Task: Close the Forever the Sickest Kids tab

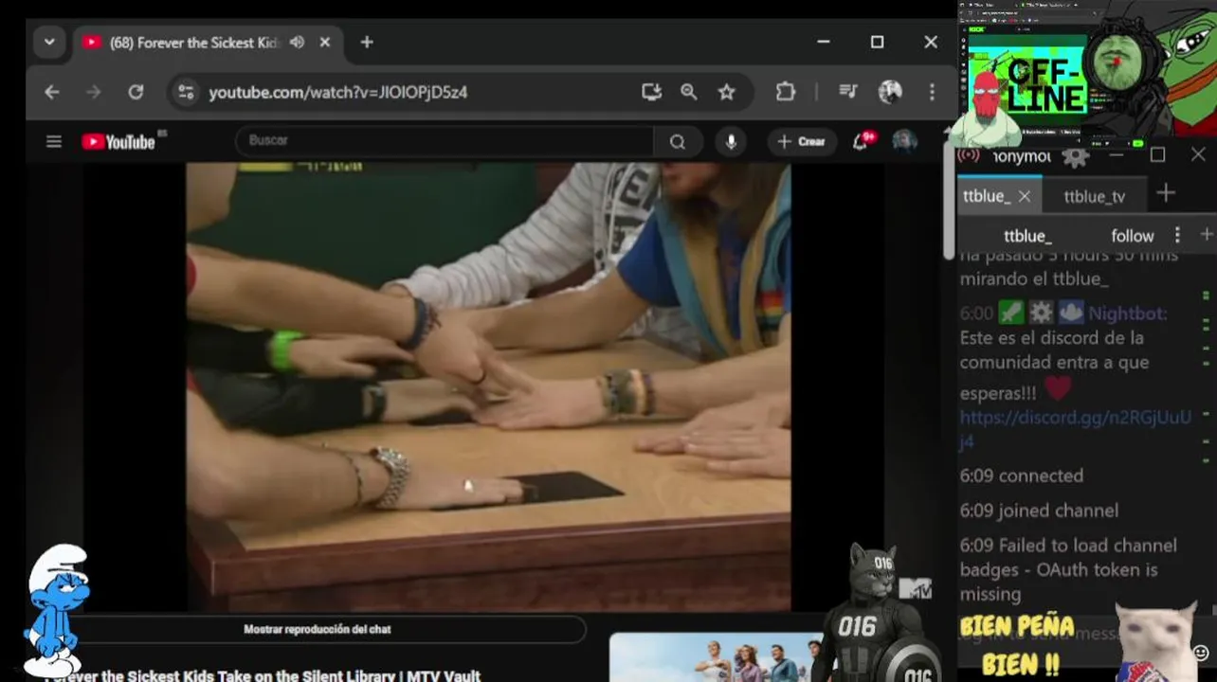Action: (x=325, y=43)
